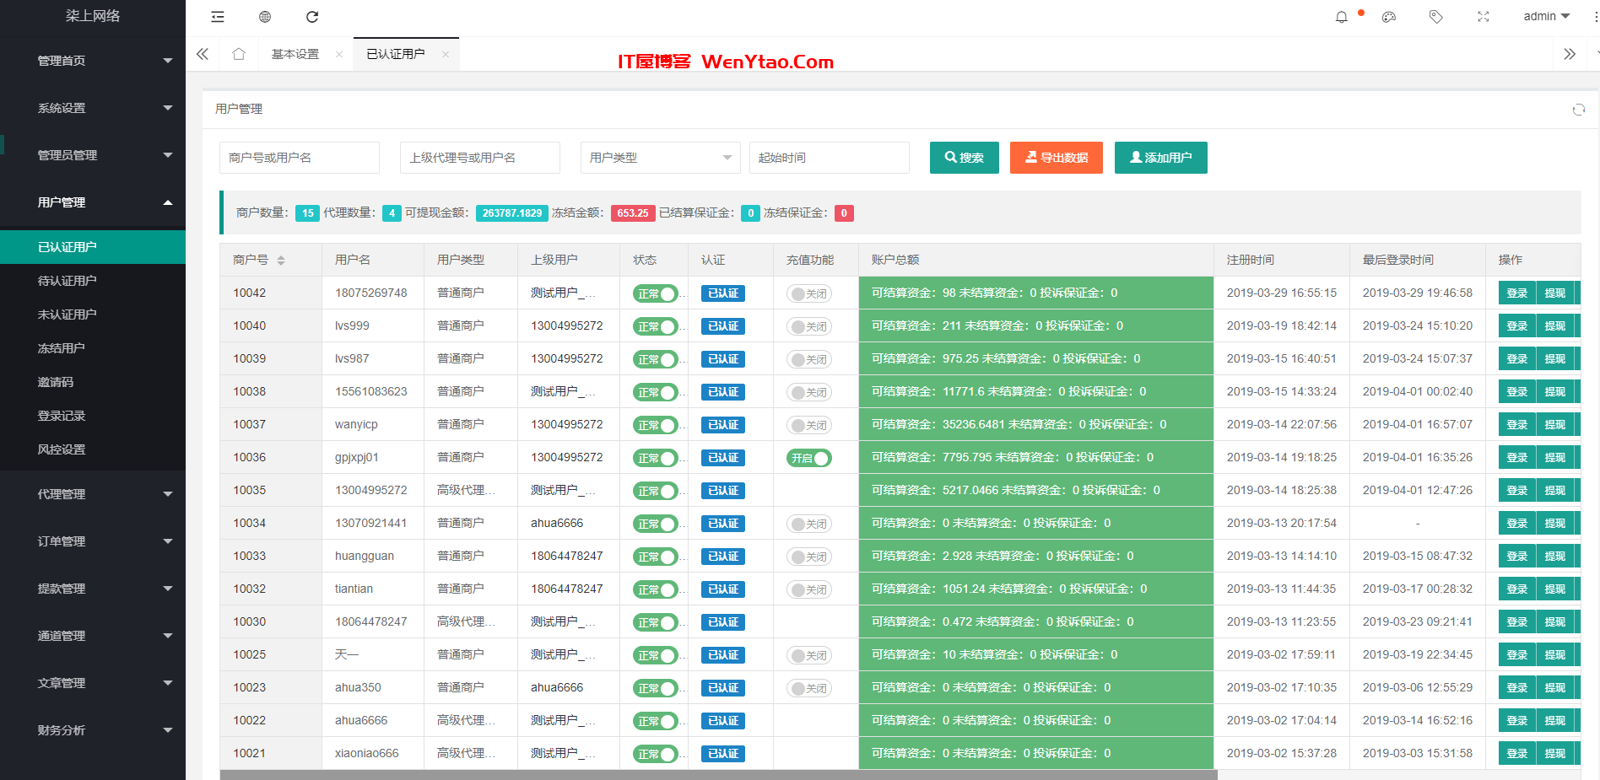Open the notification bell icon
The width and height of the screenshot is (1600, 780).
[1342, 17]
